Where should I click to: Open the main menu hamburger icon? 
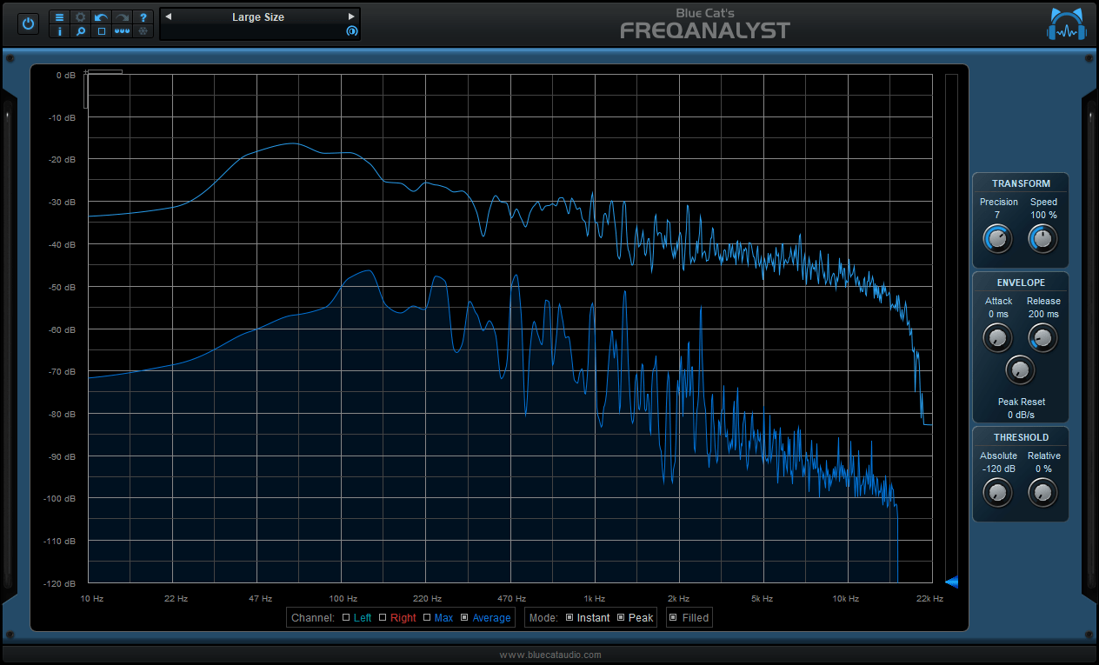[x=60, y=17]
